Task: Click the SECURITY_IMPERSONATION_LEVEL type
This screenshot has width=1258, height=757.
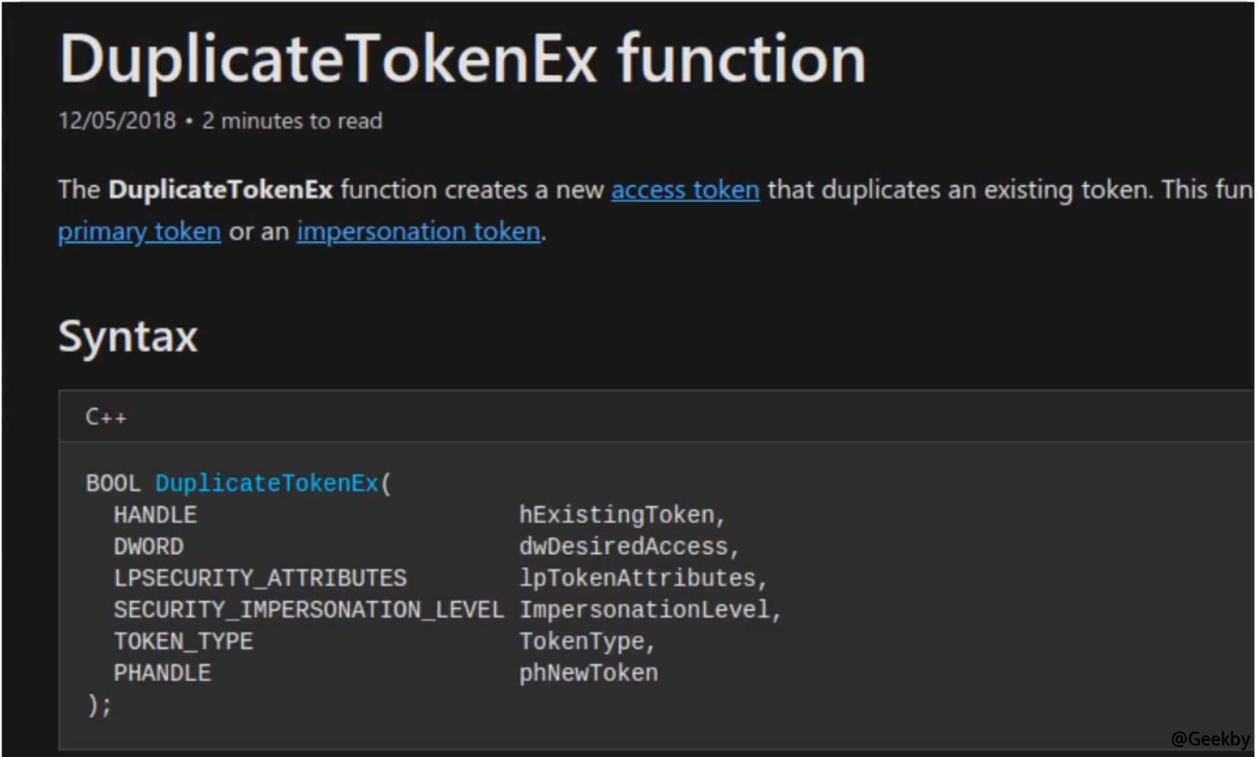Action: (x=308, y=610)
